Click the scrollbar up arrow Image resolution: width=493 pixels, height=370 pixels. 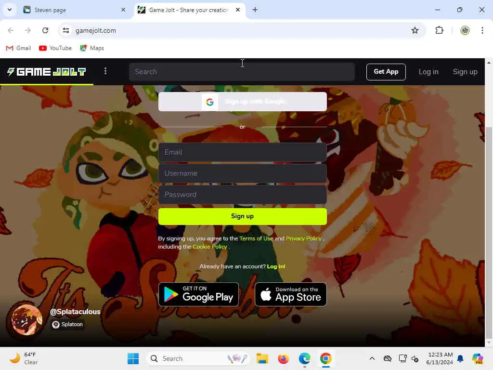[489, 62]
